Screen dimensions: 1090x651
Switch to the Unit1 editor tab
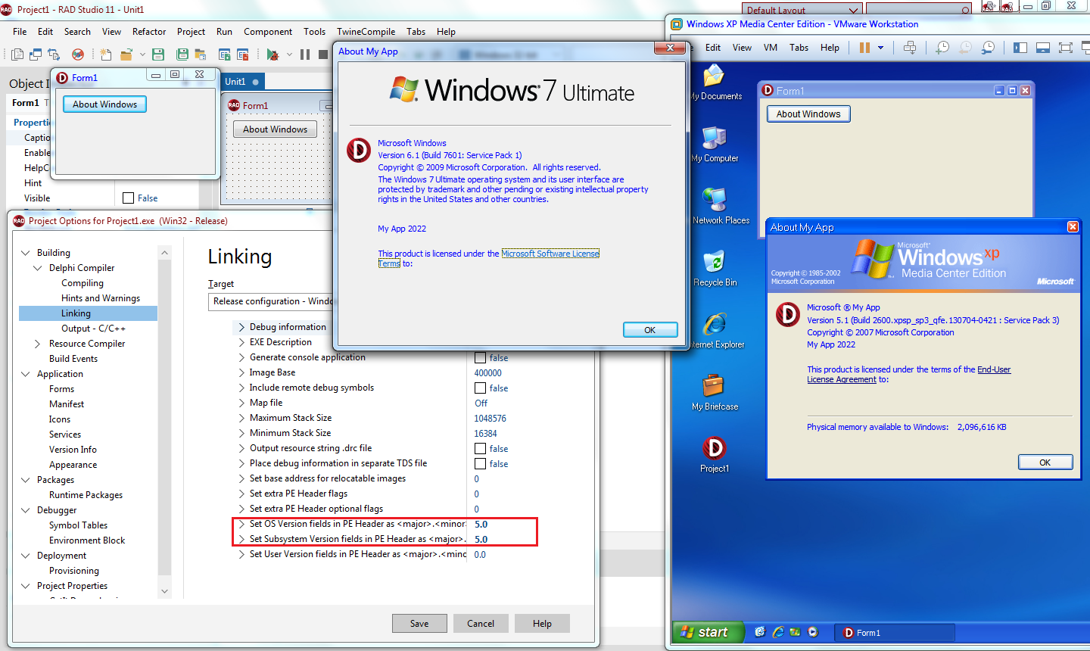coord(241,82)
